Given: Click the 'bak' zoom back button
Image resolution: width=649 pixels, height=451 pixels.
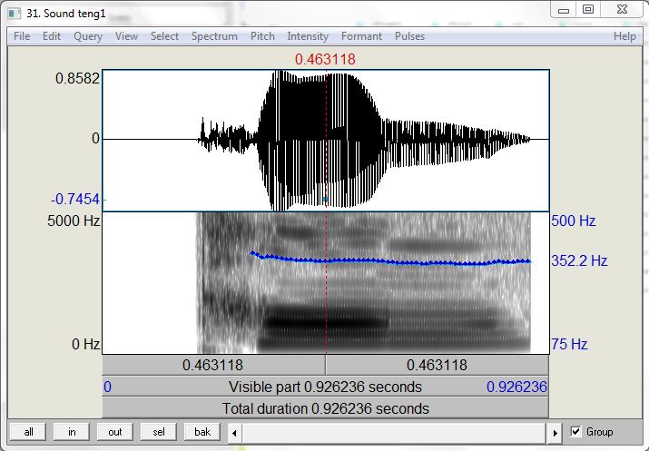Looking at the screenshot, I should pyautogui.click(x=202, y=432).
